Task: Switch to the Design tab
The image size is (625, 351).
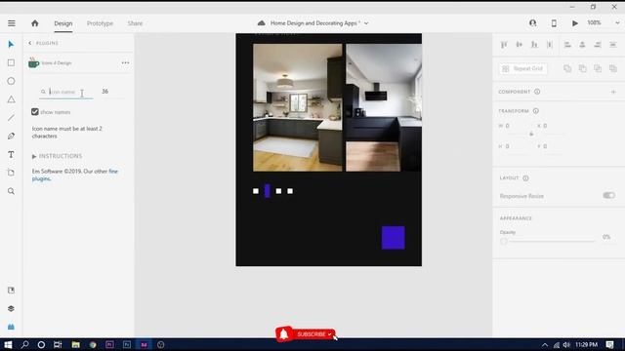Action: tap(62, 23)
